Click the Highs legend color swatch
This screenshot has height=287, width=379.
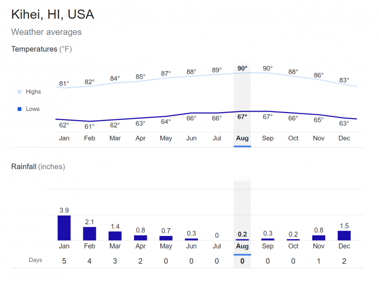pyautogui.click(x=19, y=92)
